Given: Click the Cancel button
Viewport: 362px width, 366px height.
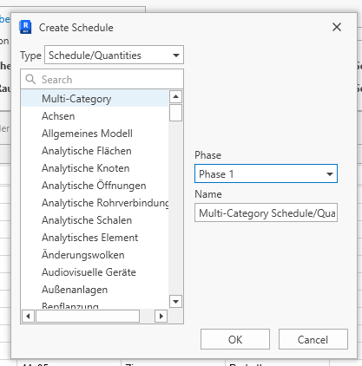Looking at the screenshot, I should tap(313, 339).
